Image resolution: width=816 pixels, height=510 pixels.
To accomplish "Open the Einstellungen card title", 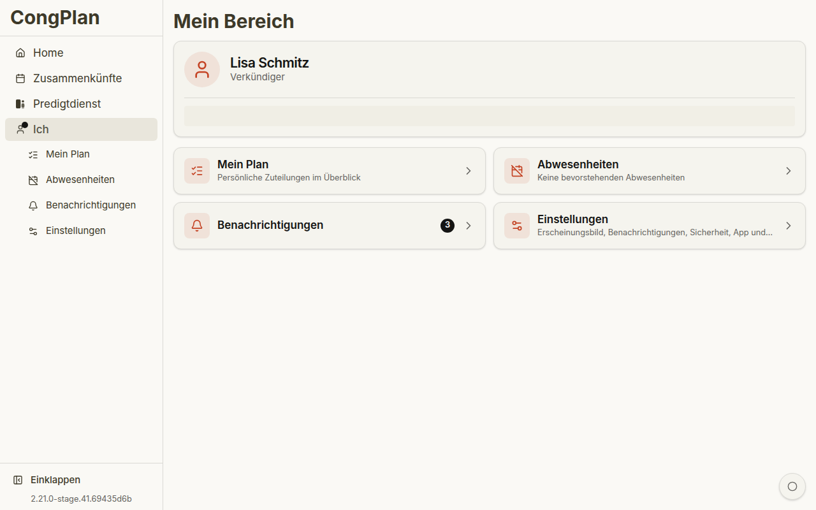I will [572, 219].
